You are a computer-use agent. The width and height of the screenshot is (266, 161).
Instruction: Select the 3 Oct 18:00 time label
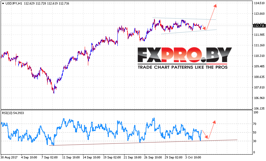point(193,157)
